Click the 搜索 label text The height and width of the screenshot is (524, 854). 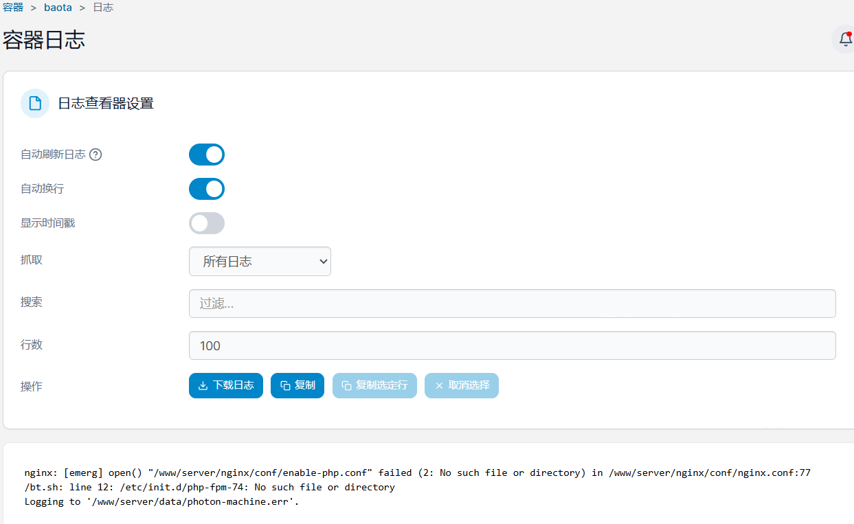tap(32, 302)
